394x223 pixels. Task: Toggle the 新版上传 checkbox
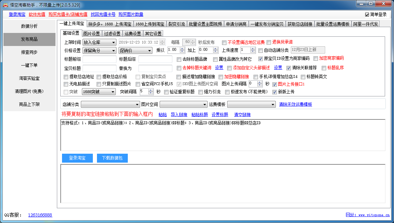(274, 92)
